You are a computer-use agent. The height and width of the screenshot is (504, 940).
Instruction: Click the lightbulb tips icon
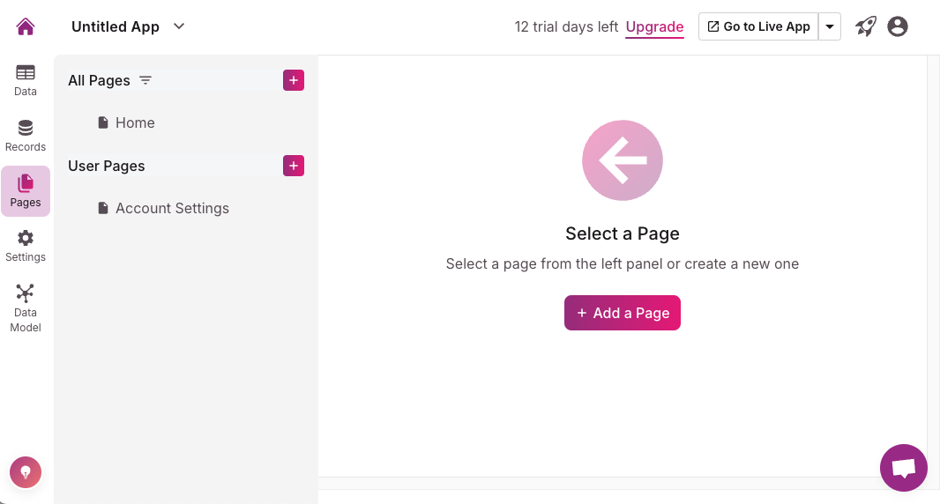26,472
